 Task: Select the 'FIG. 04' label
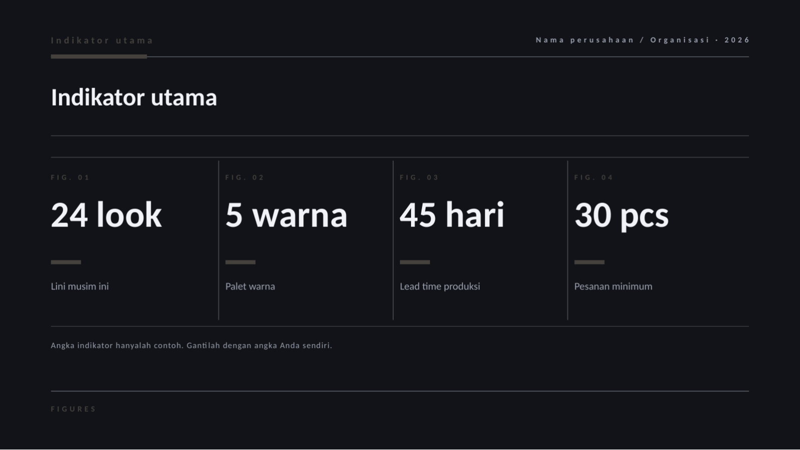point(594,177)
